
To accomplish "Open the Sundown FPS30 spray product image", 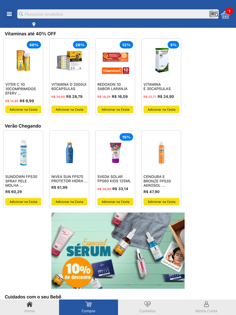I will click(23, 152).
